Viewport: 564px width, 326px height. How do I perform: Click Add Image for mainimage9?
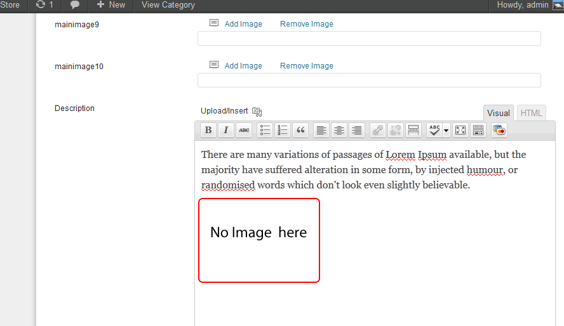[x=243, y=24]
